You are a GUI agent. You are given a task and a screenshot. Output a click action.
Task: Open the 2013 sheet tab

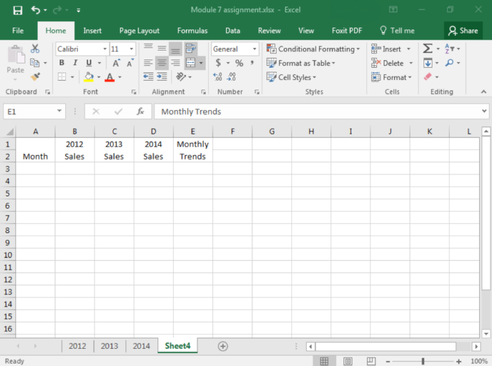point(110,346)
